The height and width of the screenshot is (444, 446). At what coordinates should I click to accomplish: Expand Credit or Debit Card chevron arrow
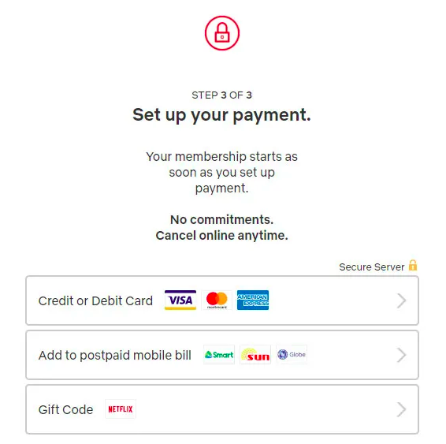click(401, 300)
